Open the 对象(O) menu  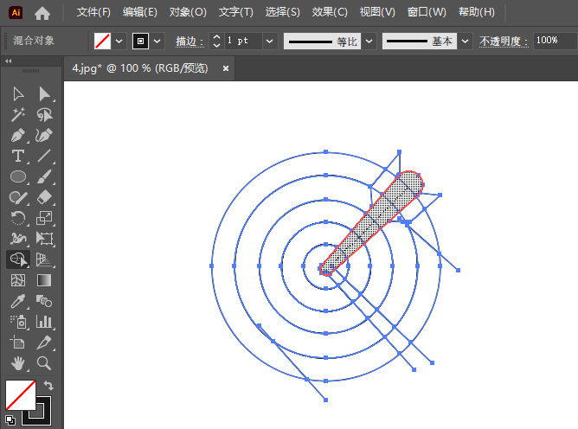188,12
